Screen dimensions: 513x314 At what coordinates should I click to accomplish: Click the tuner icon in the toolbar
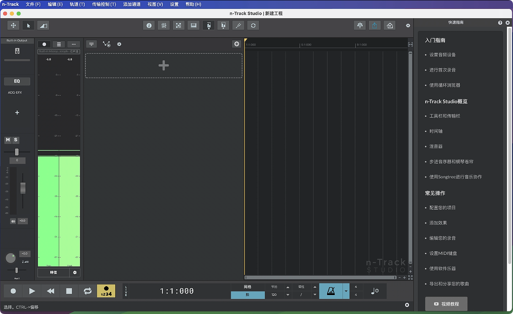pos(238,26)
